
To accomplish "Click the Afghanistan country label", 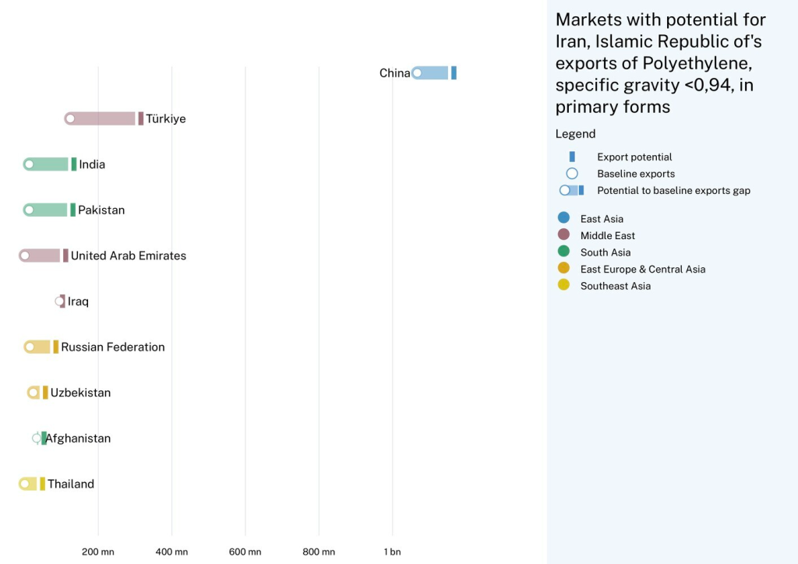I will tap(79, 439).
